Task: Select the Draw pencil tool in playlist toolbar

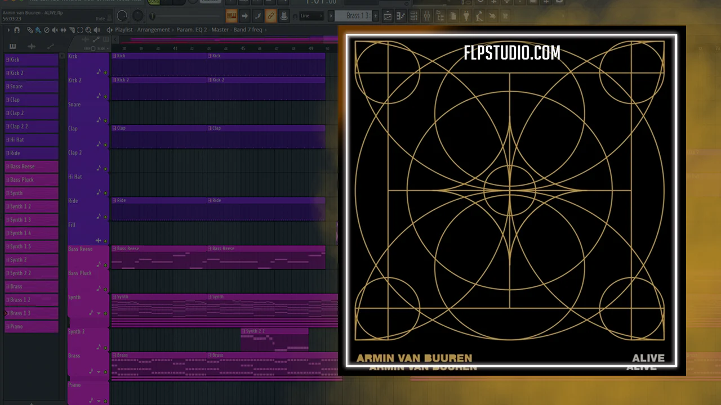Action: tap(30, 30)
